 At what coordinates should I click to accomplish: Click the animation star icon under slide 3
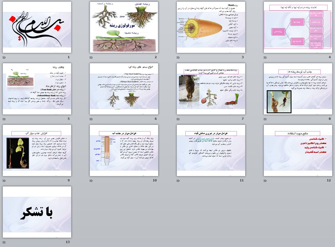click(x=178, y=57)
